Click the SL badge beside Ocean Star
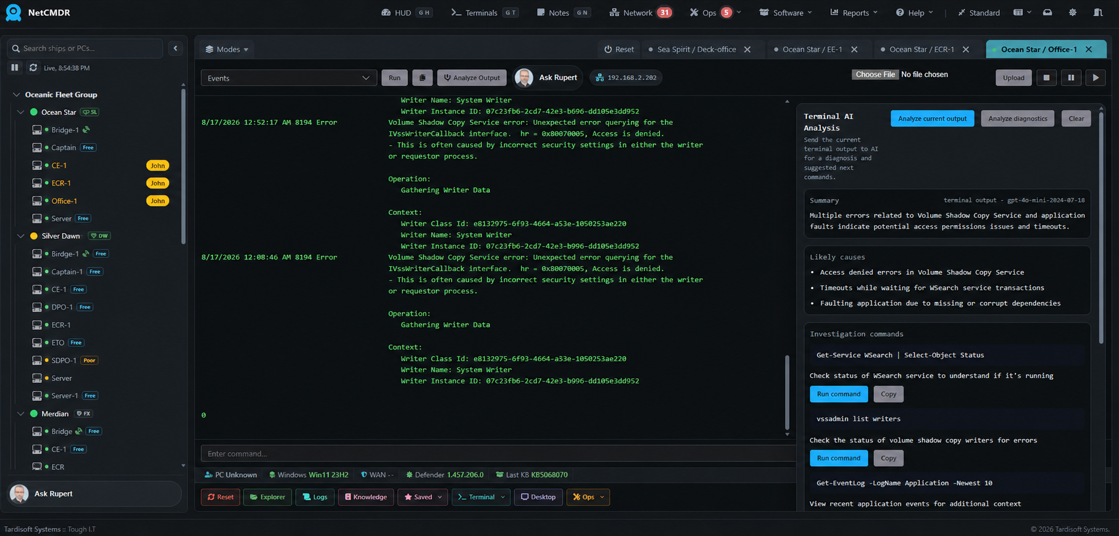Viewport: 1119px width, 536px height. tap(90, 112)
